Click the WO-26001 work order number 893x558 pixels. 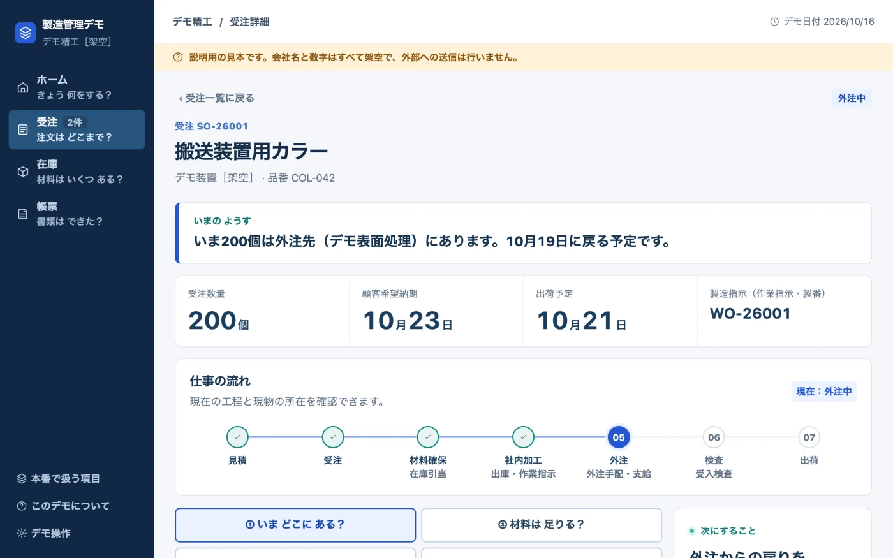750,314
